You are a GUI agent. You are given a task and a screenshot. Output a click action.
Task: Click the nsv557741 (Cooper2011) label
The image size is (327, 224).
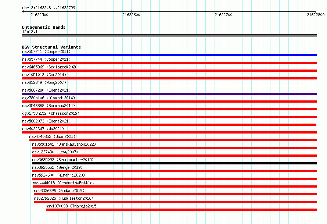pos(46,51)
